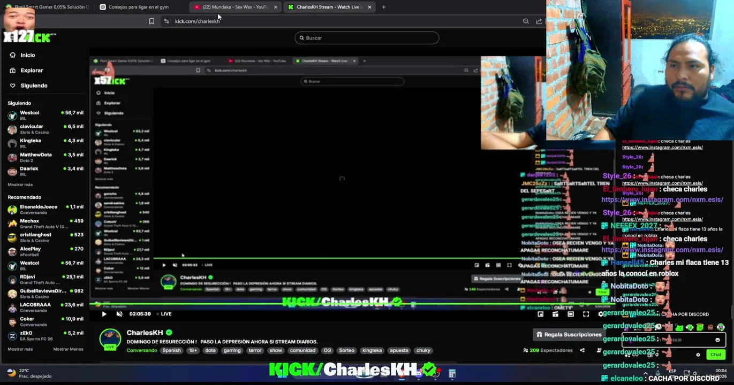Open ElcanaldeJoaco recommended channel
This screenshot has height=385, width=734.
pos(46,210)
